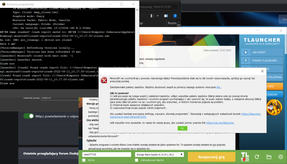Start the game with Rozpocznij grę
Viewport: 287px width, 164px height.
212,157
